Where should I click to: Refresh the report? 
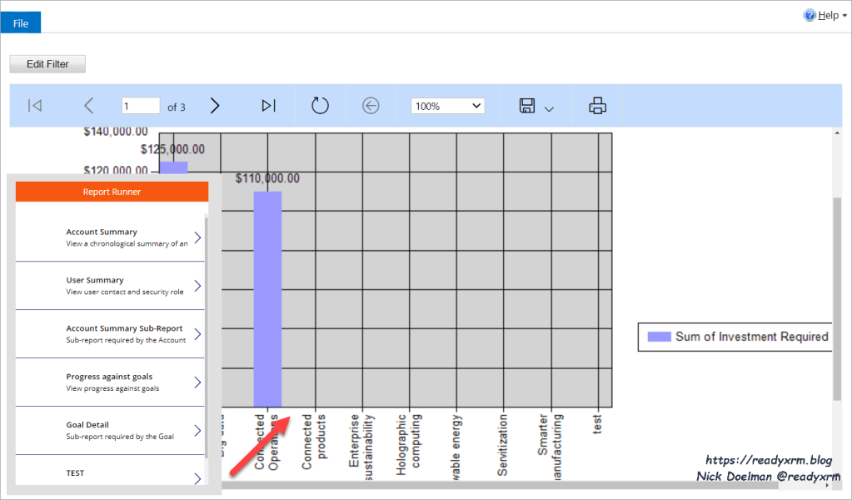320,106
